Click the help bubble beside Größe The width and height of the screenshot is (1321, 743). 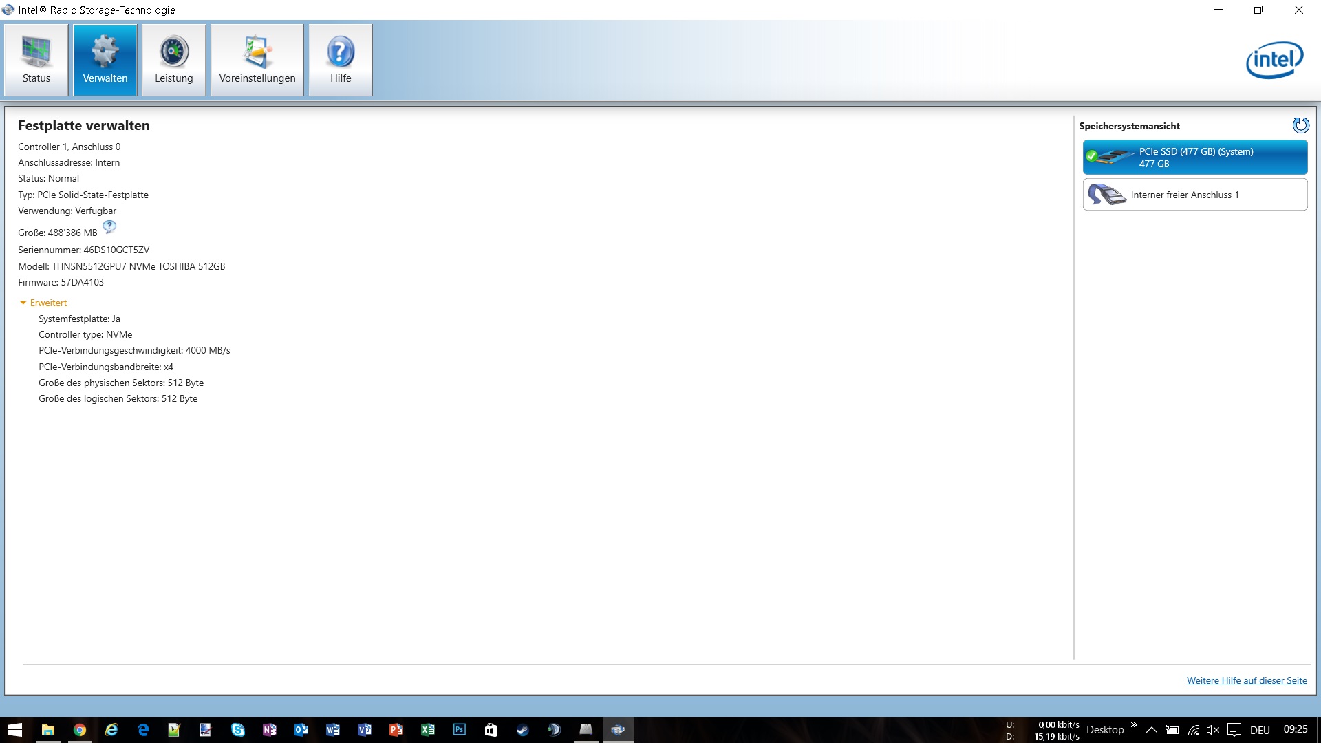[x=109, y=227]
